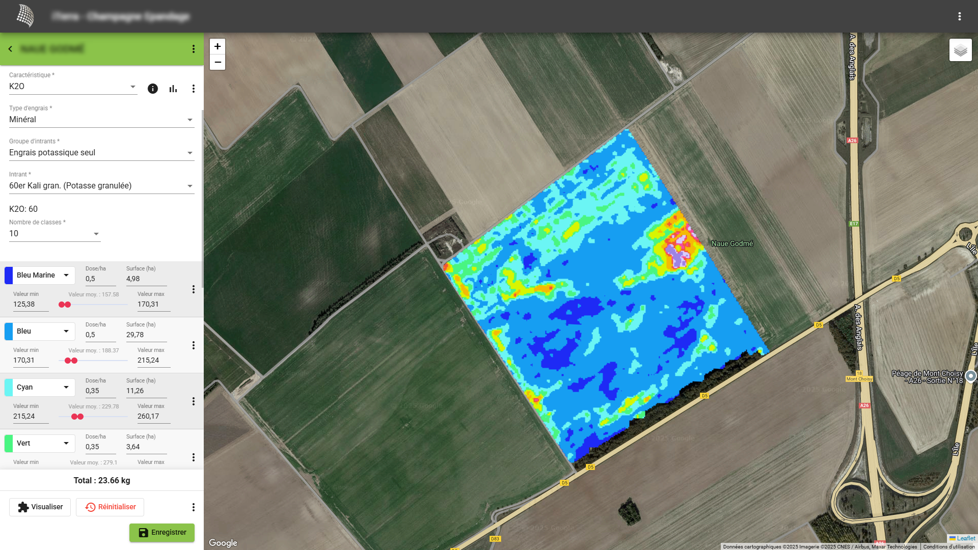978x550 pixels.
Task: Open the map layers selector
Action: 960,50
